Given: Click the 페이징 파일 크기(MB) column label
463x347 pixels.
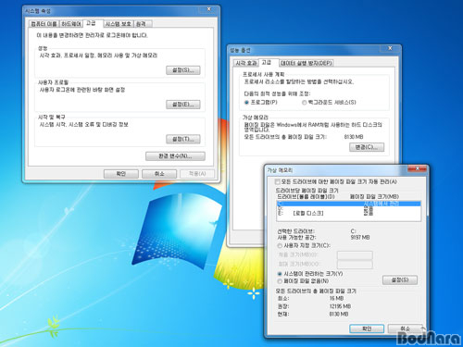Looking at the screenshot, I should (374, 196).
